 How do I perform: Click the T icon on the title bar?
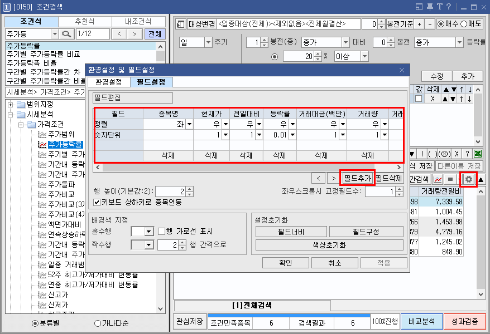[440, 6]
